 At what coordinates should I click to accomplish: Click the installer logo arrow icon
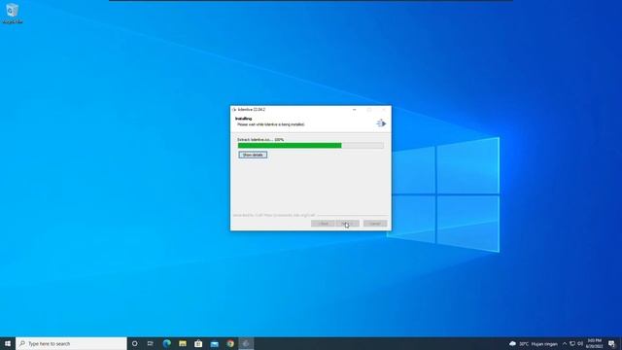381,123
